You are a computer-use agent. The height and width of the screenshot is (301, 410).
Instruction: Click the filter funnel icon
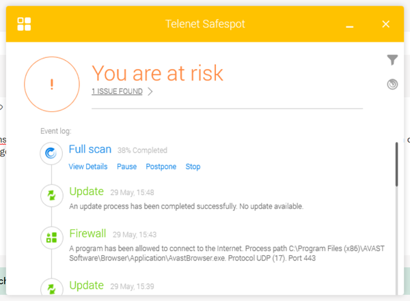[392, 61]
